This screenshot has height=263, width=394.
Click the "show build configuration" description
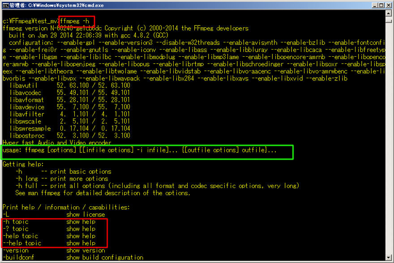pos(105,258)
